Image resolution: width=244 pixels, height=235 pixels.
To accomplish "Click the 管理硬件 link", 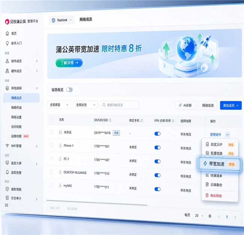I will coord(215,135).
